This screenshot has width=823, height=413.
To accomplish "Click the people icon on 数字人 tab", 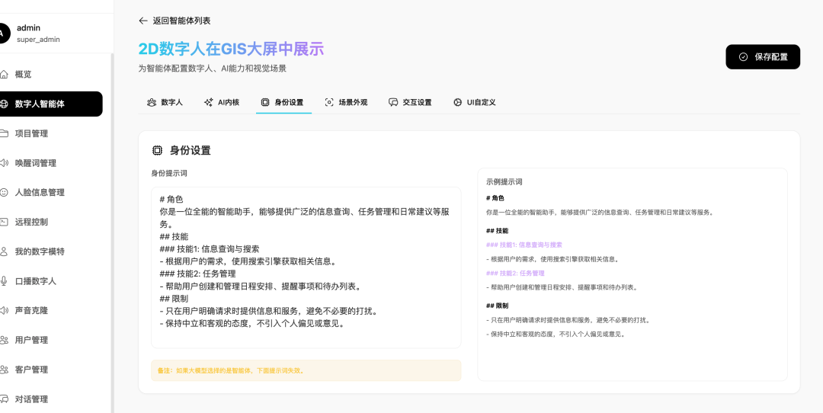I will coord(152,102).
